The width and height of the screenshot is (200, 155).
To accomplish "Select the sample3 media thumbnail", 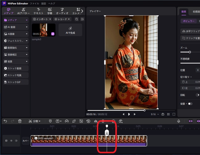I will click(x=44, y=30).
